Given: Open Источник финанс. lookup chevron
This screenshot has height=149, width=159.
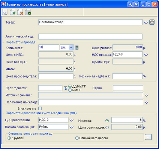Looking at the screenshot, I should (x=146, y=95).
